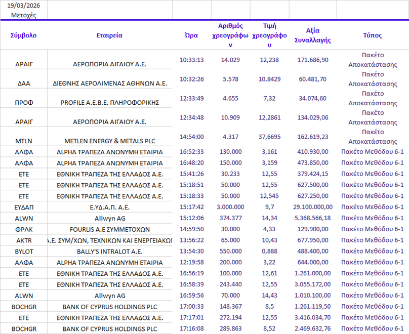
Task: Click the value cell 677.950,00
Action: point(313,240)
